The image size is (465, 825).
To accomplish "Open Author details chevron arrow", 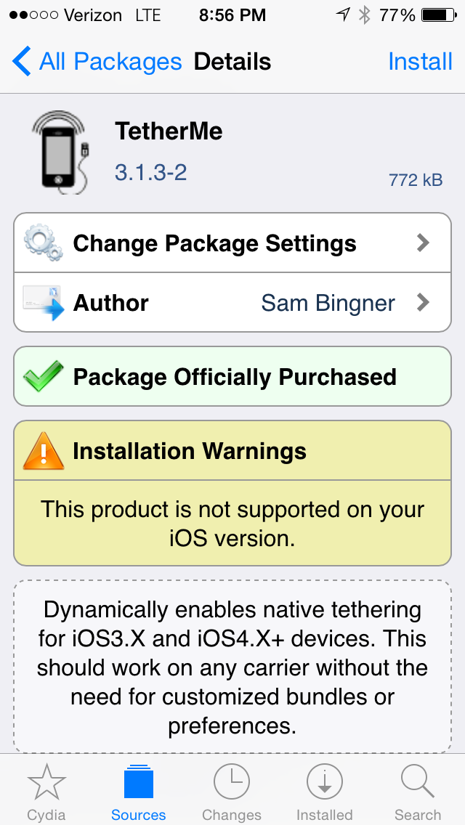I will point(423,303).
